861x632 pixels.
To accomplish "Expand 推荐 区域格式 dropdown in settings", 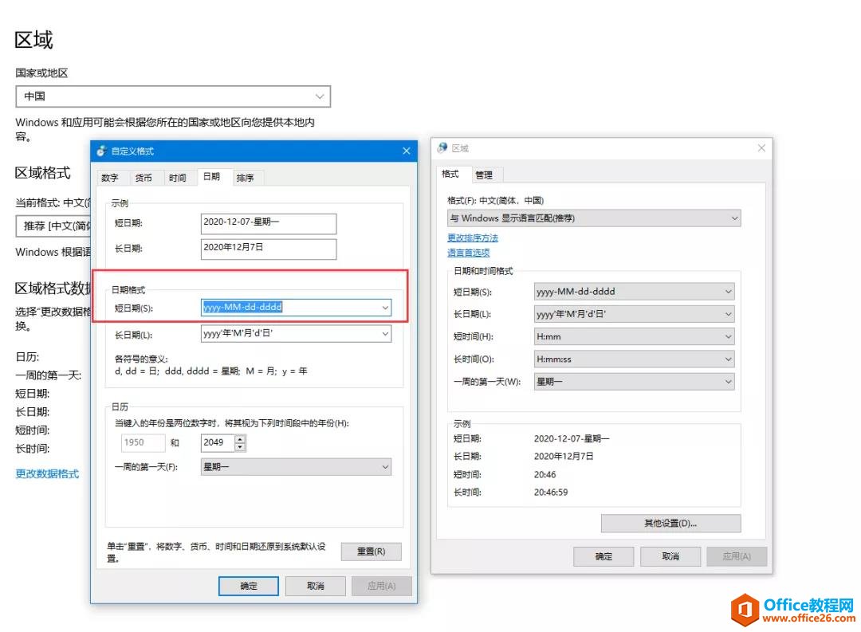I will (x=53, y=226).
